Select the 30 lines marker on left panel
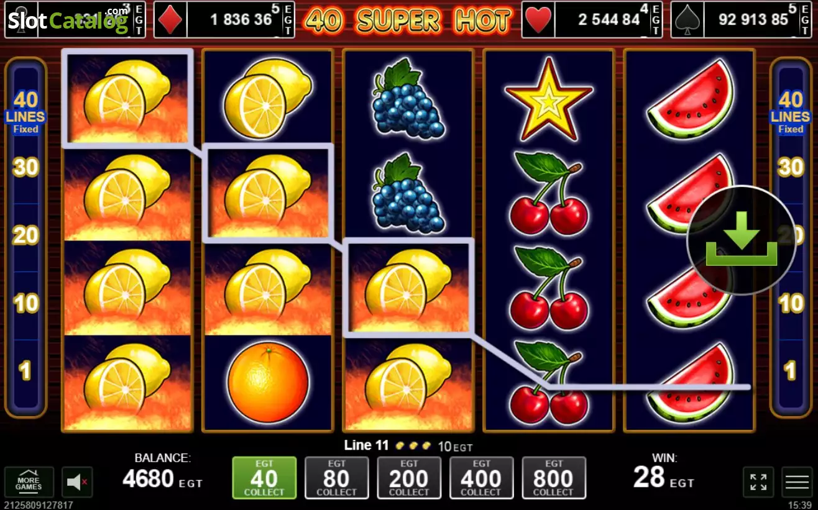Viewport: 818px width, 510px height. click(x=25, y=167)
